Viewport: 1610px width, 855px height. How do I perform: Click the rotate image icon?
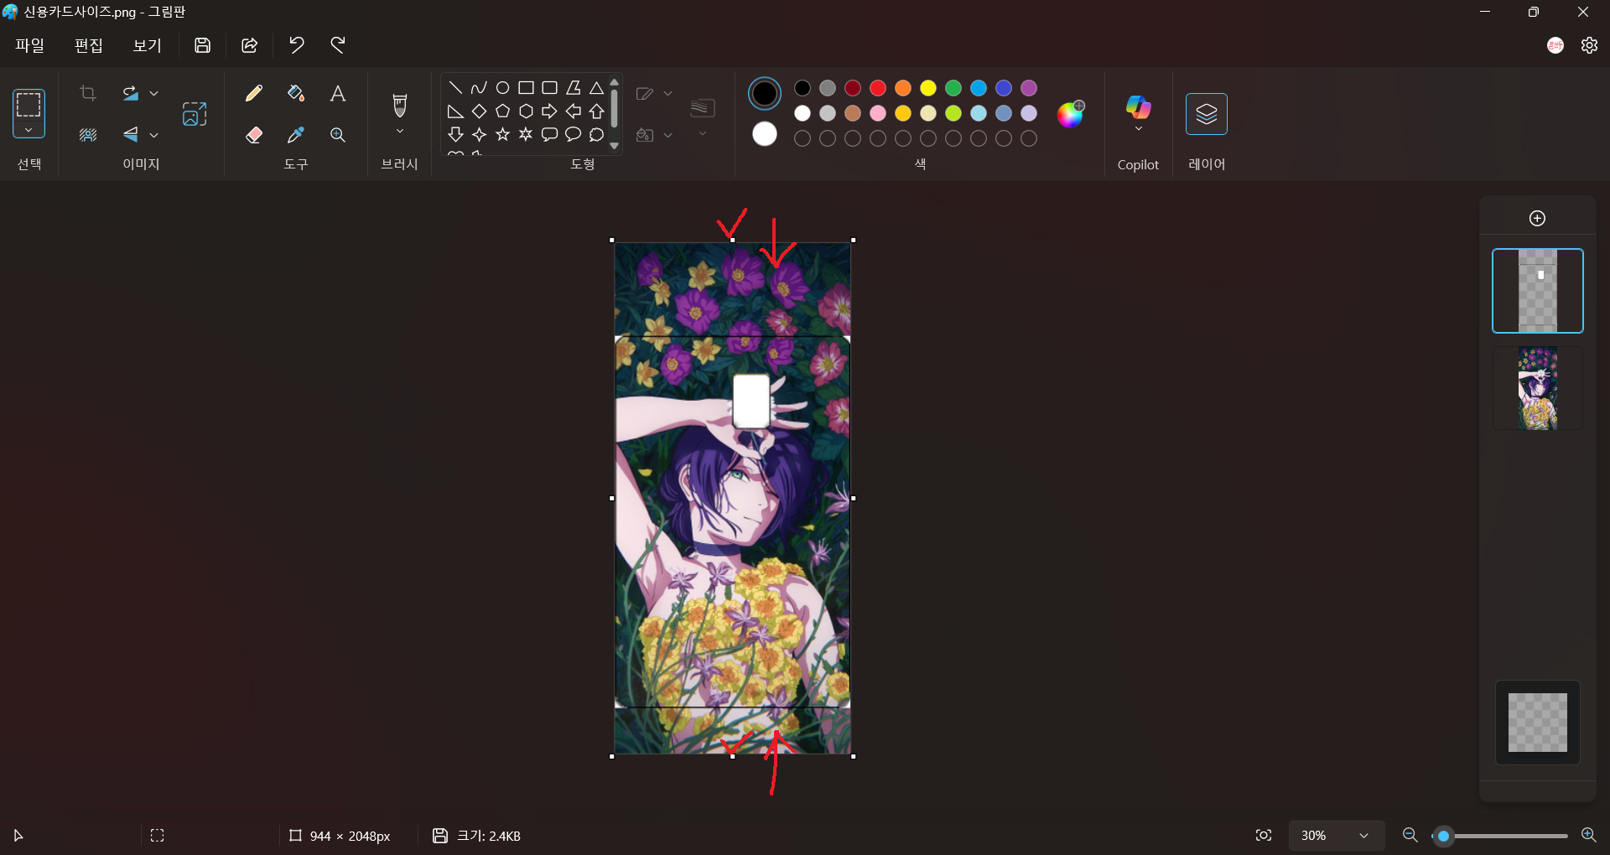click(x=130, y=93)
